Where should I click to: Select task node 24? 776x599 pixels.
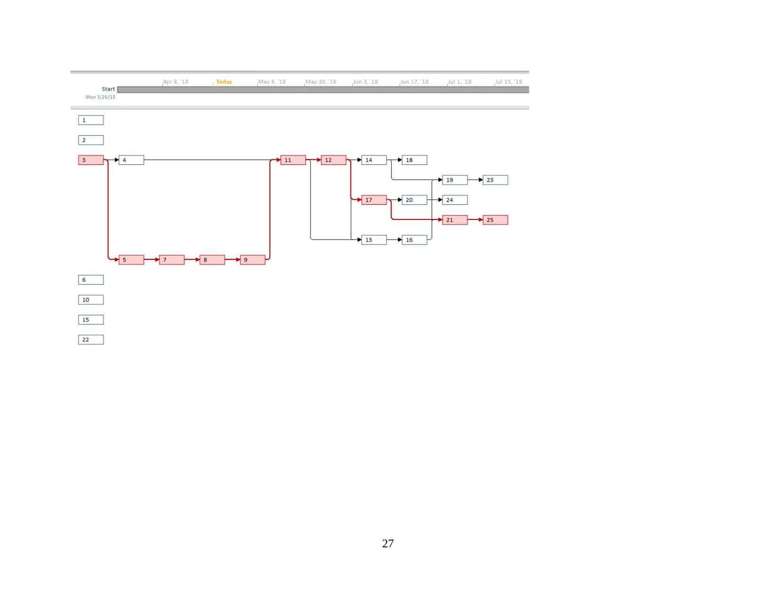tap(455, 200)
